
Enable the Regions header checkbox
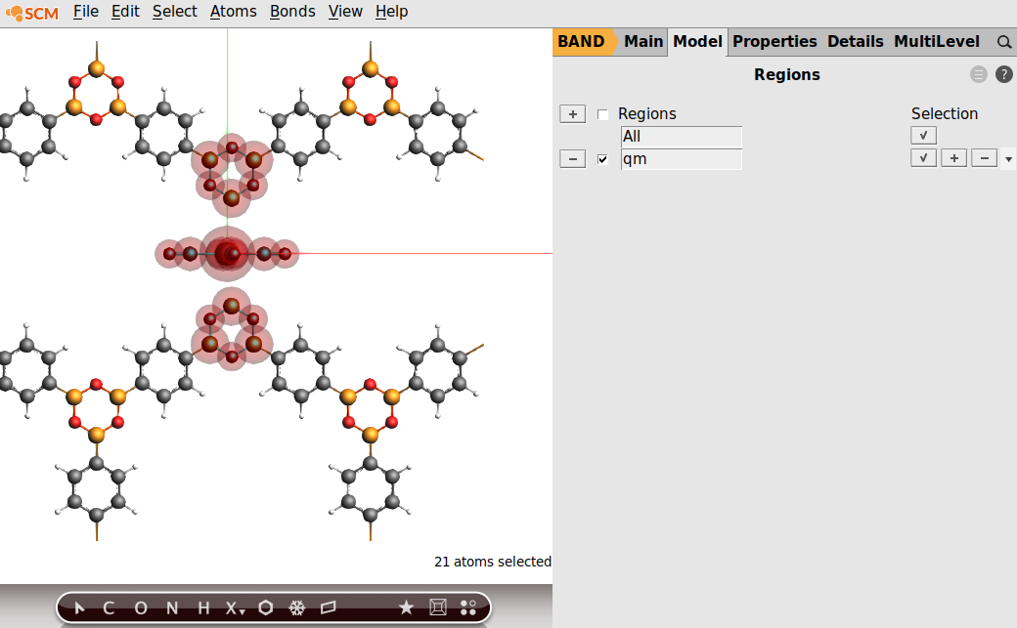pos(602,113)
